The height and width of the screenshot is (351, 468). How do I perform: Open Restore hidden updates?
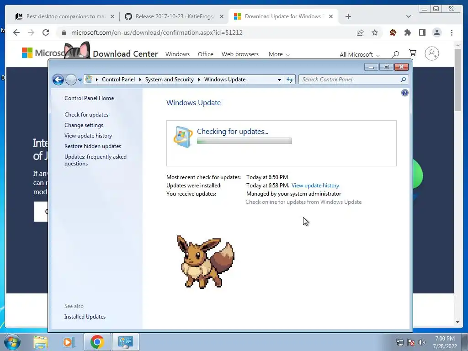tap(92, 146)
